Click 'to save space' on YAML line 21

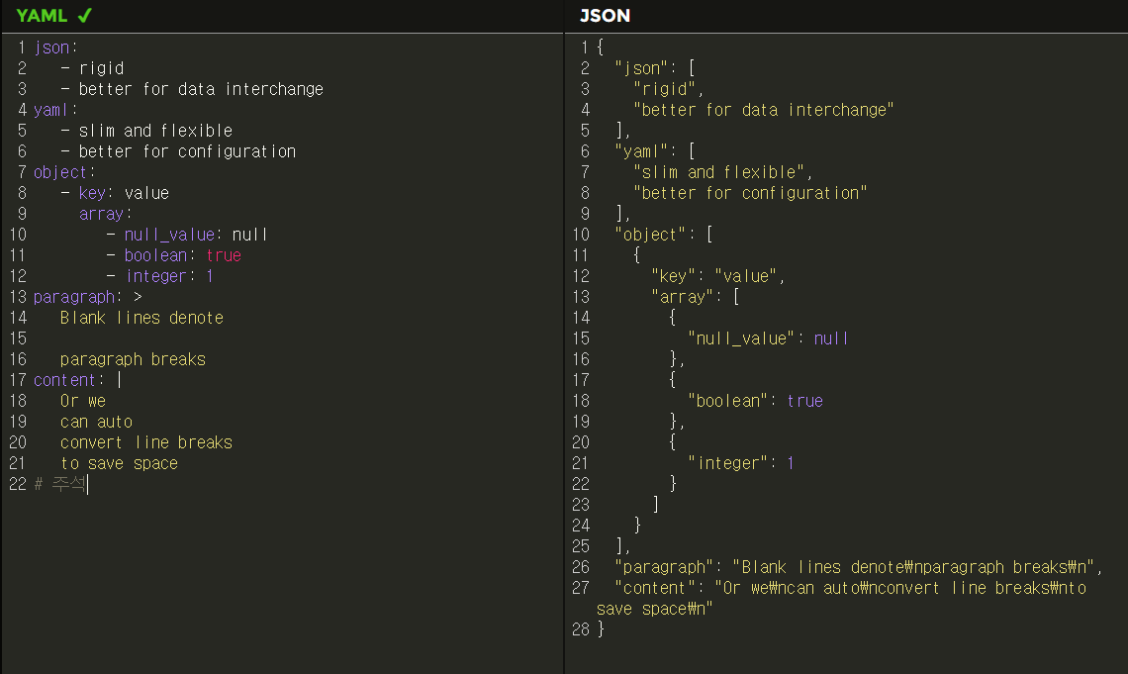(x=119, y=465)
